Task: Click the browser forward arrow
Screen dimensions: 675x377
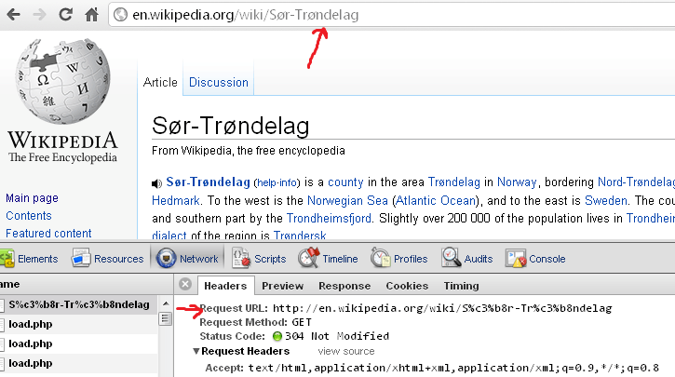Action: click(40, 15)
